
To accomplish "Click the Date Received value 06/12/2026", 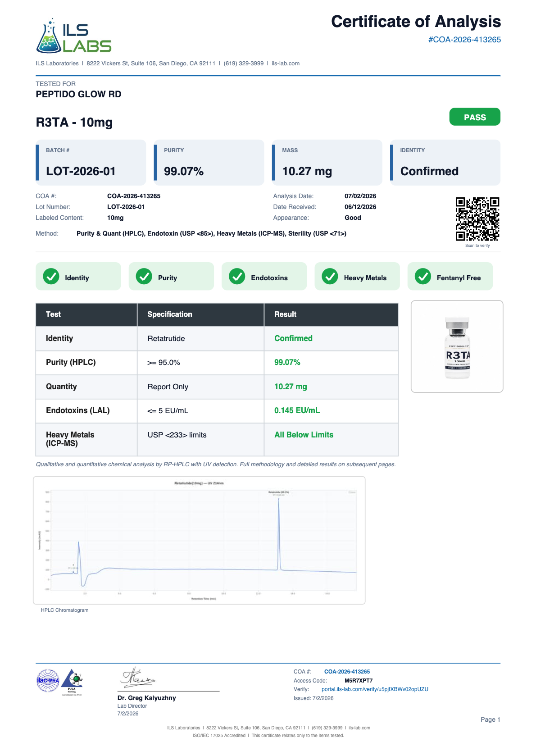I will tap(360, 207).
